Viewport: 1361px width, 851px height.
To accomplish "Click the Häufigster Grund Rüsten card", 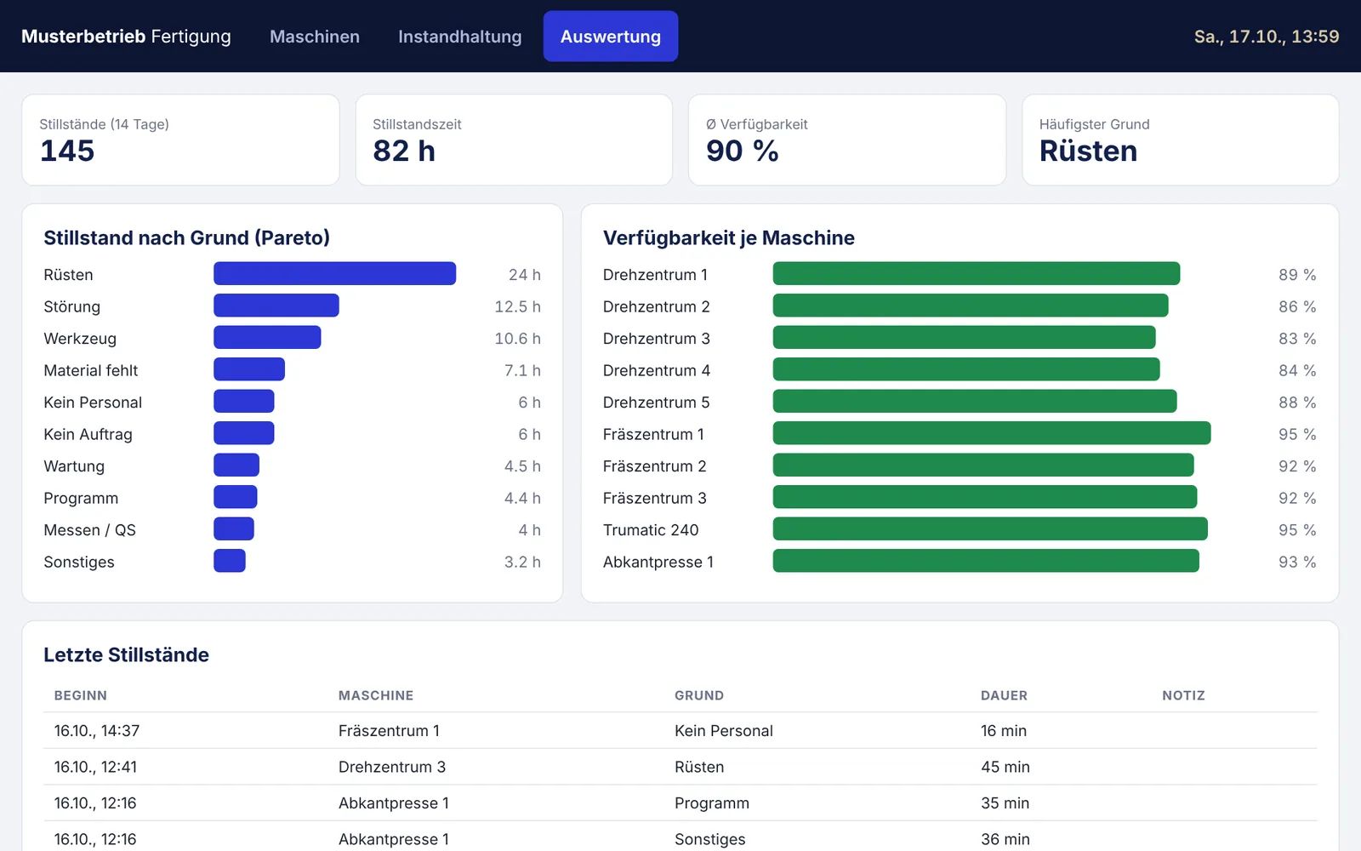I will (x=1181, y=140).
